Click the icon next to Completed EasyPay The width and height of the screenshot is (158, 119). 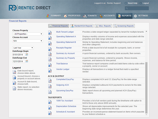50,80
